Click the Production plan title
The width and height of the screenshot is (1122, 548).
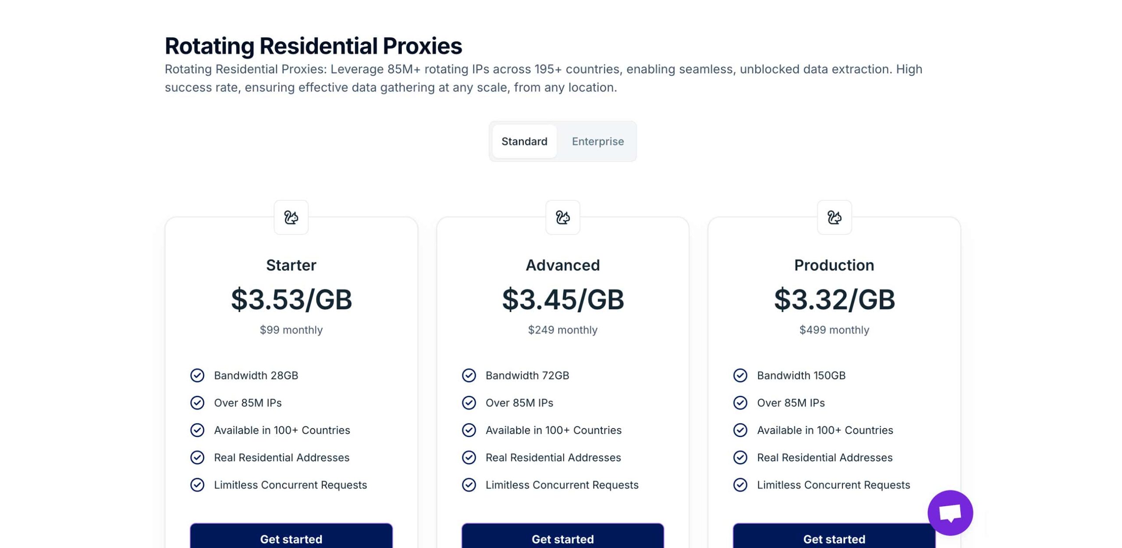coord(834,265)
